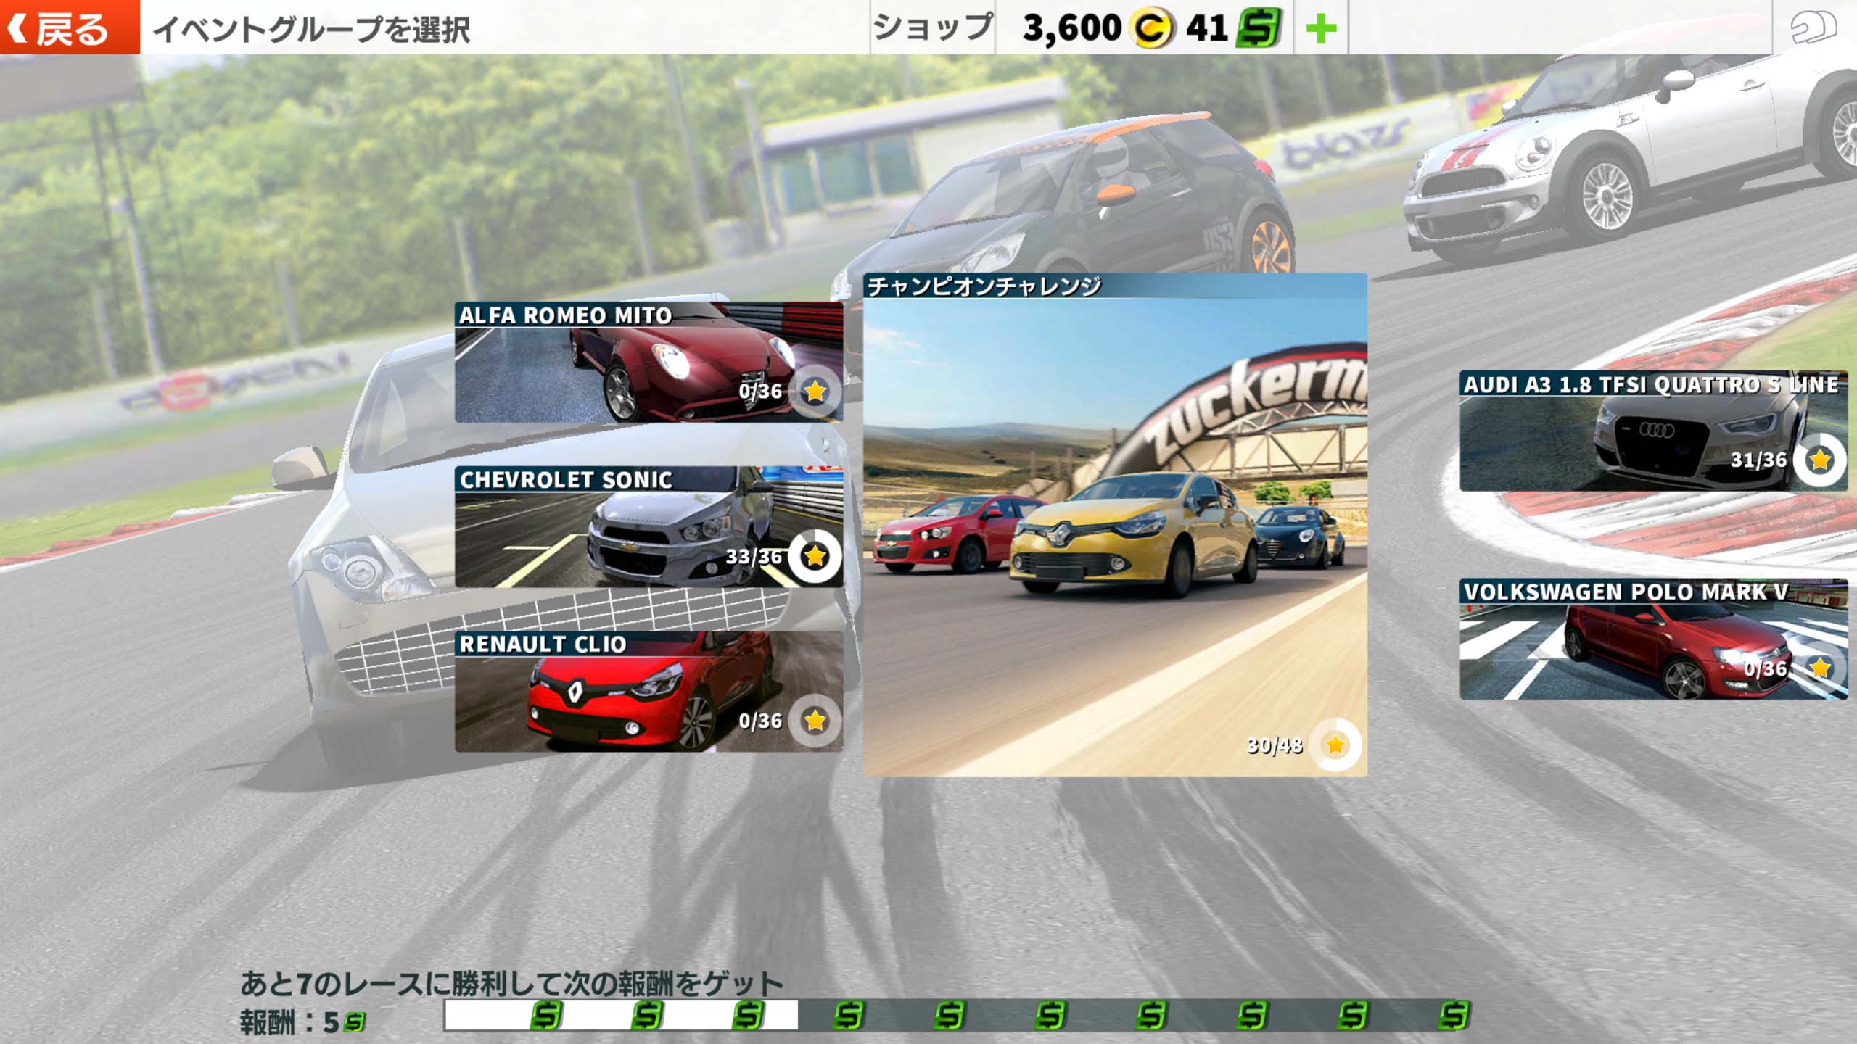Click イベントグループを選択 title text
Viewport: 1857px width, 1044px height.
tap(312, 30)
